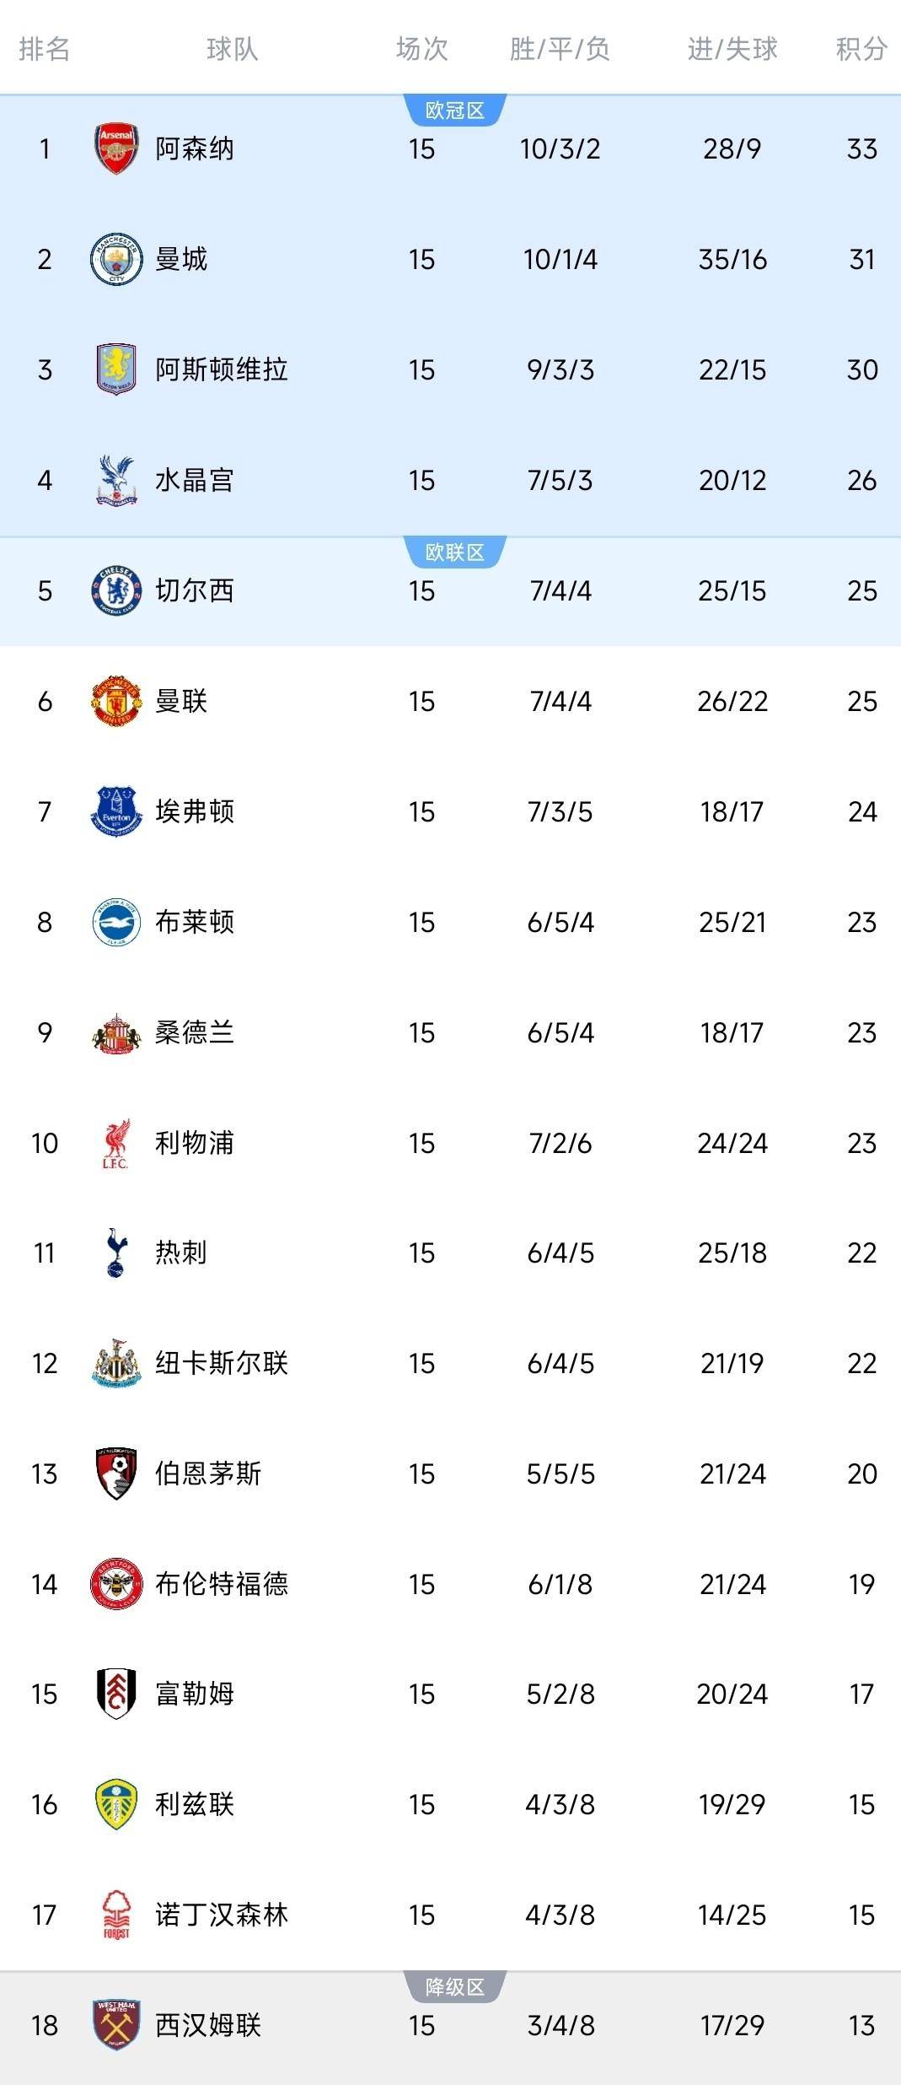Click the Arsenal club crest
901x2085 pixels.
[x=116, y=149]
